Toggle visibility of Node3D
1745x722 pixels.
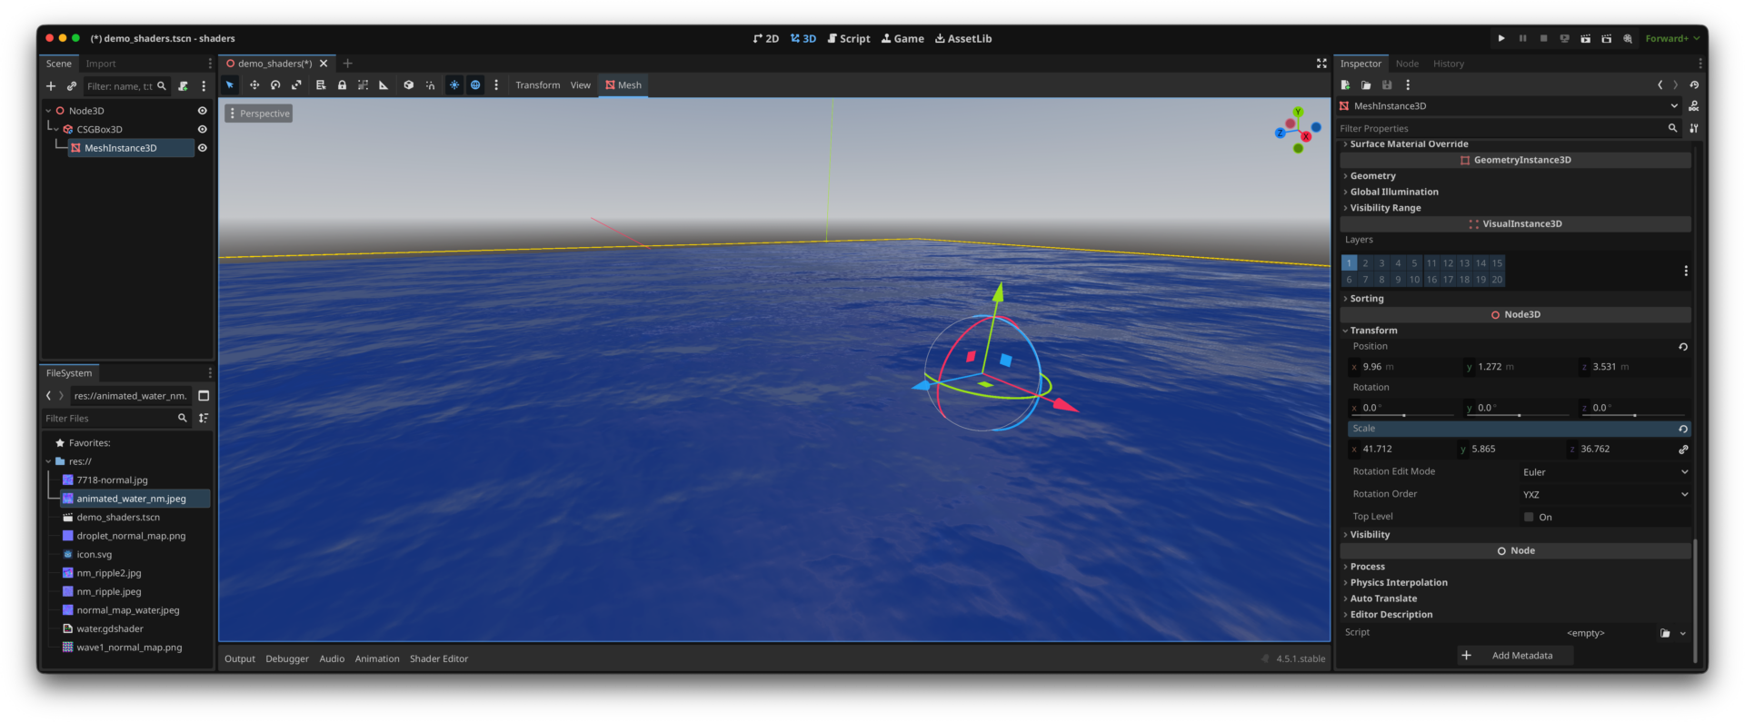pyautogui.click(x=203, y=111)
